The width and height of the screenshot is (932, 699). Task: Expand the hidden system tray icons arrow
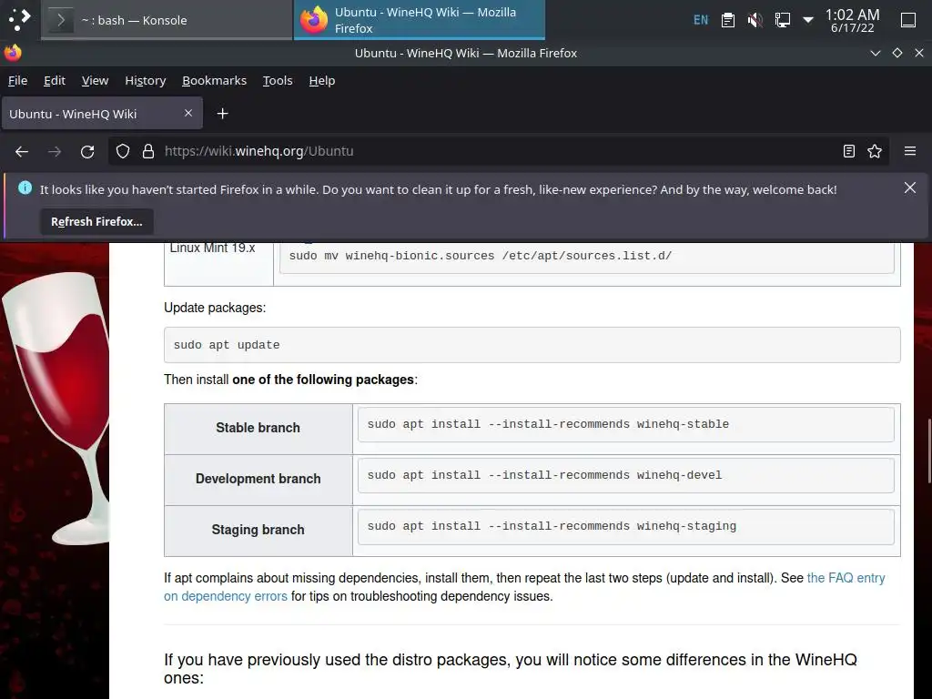tap(808, 20)
